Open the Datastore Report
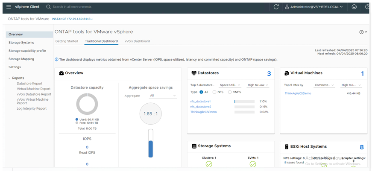 click(x=29, y=83)
